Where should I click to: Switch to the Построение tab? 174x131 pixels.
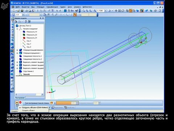(20, 98)
